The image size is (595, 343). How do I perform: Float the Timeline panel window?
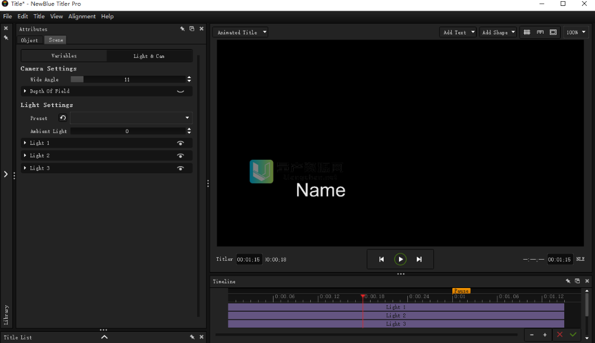(x=577, y=281)
